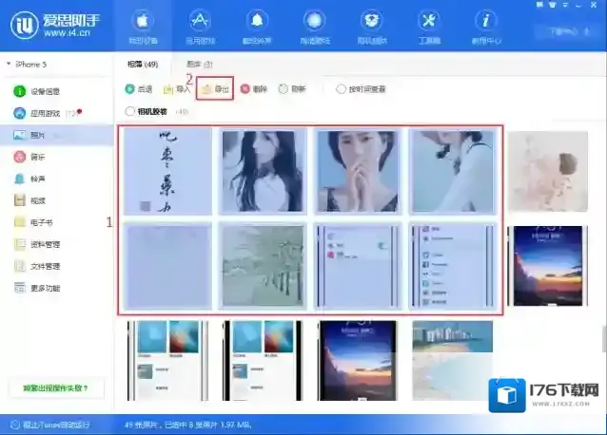
Task: Open the 教程中心 tutorial center
Action: 486,27
